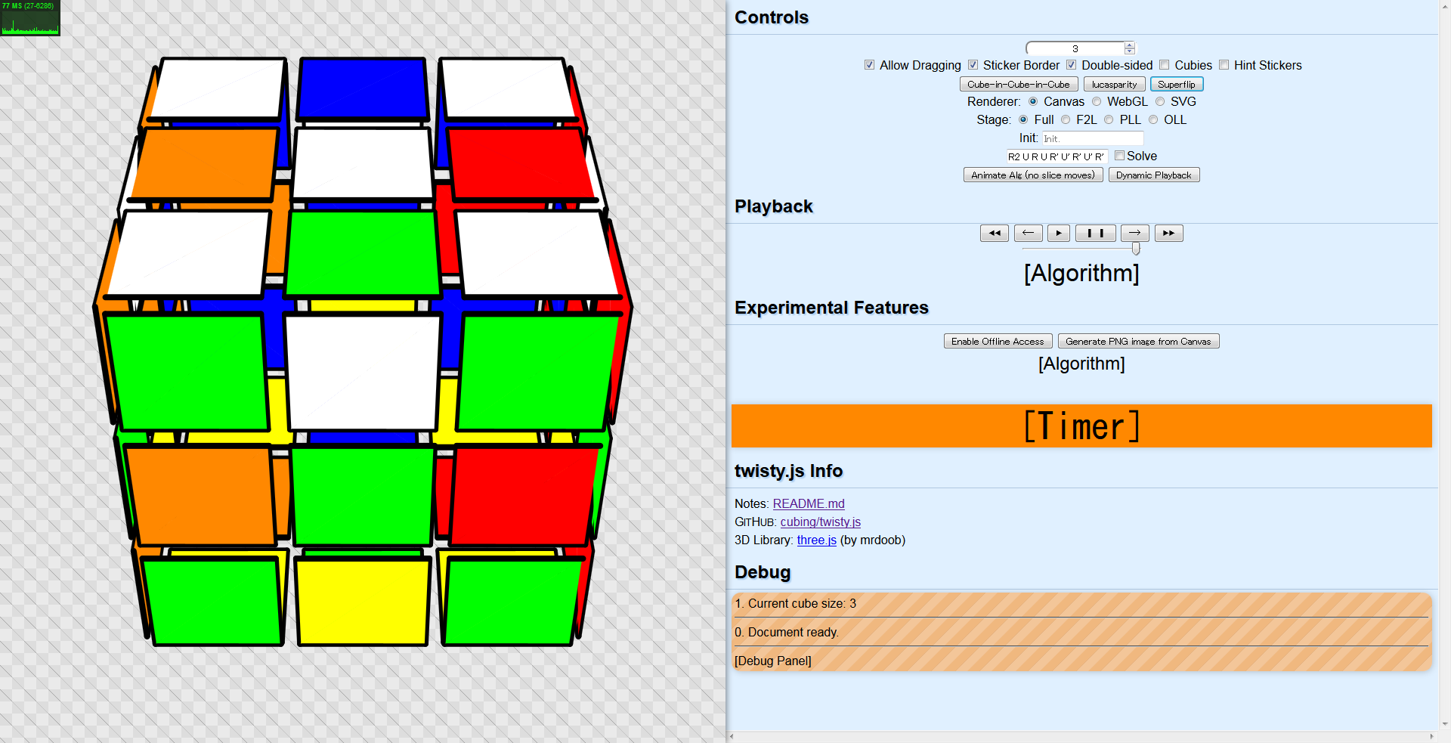Click the Dynamic Playback button
Screen dimensions: 1451x743
click(1154, 175)
